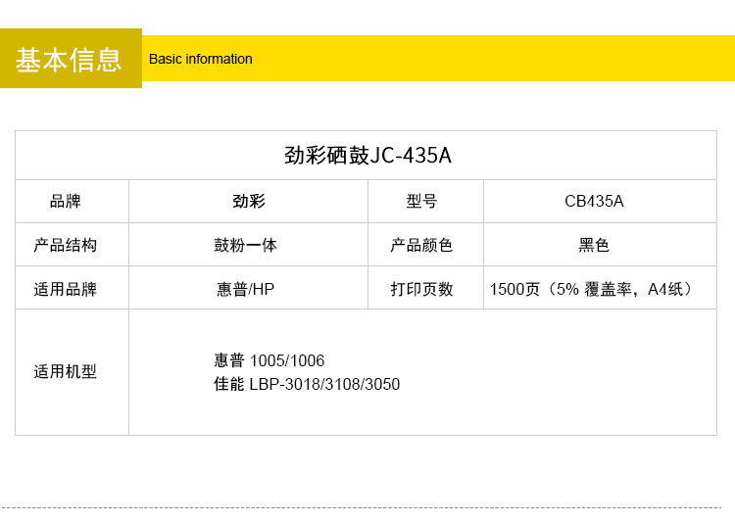This screenshot has height=522, width=735.
Task: Click the 基本信息 header block
Action: pyautogui.click(x=70, y=59)
